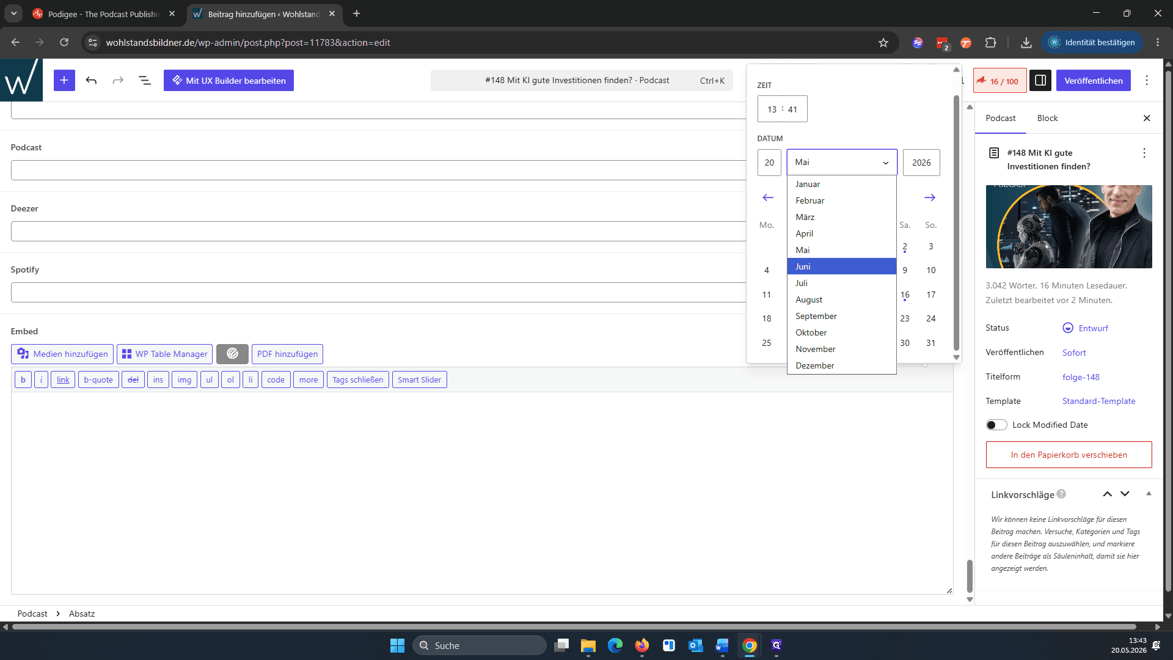Collapse the Linkvorschläge panel triangle
The image size is (1173, 660).
(1149, 494)
